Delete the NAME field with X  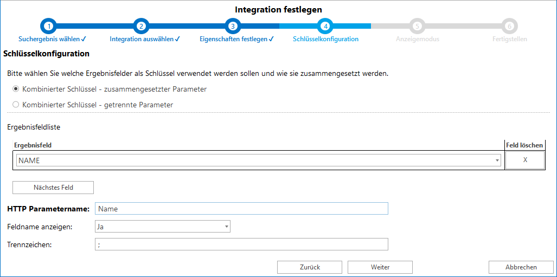coord(524,160)
